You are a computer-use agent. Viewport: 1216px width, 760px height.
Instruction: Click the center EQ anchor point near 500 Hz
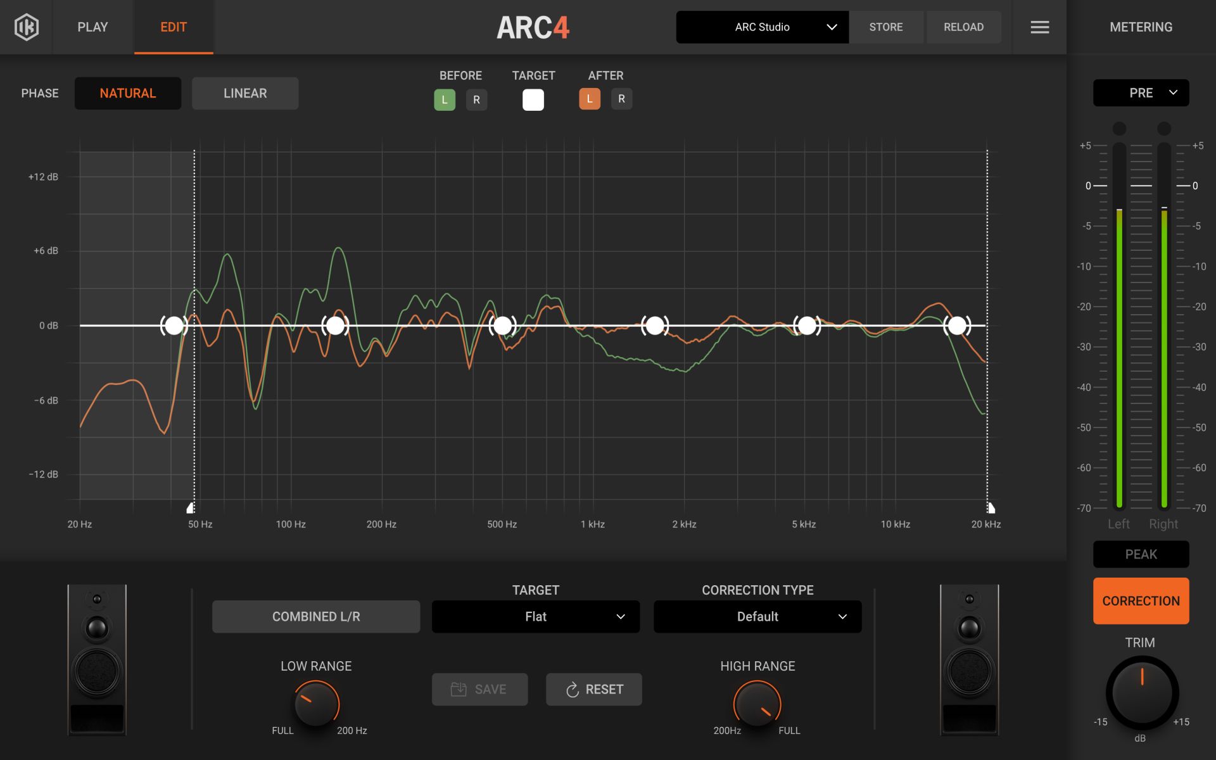coord(502,325)
